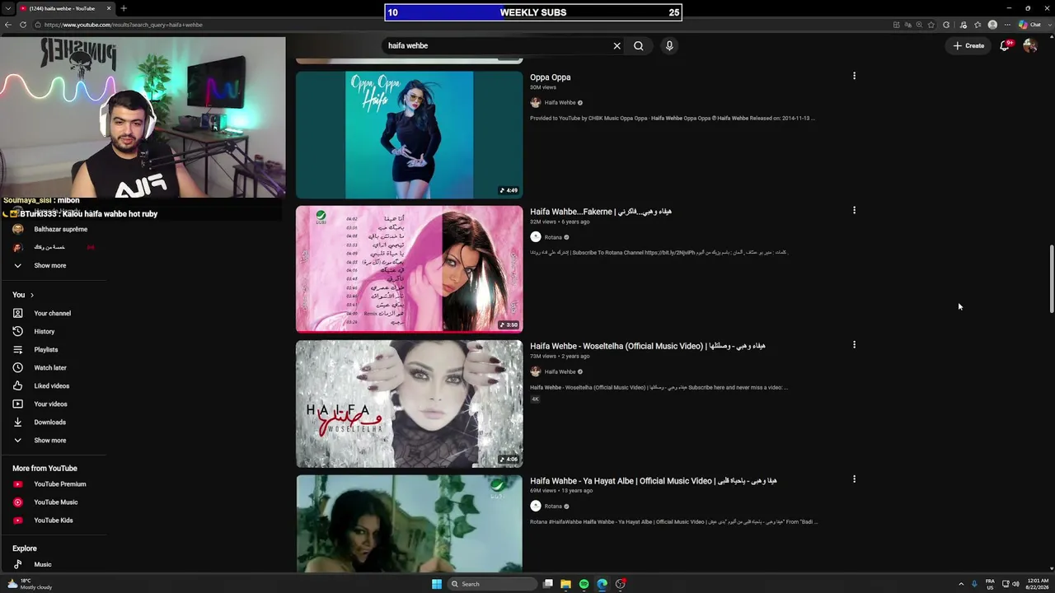The image size is (1055, 593).
Task: Open the more options menu for Haifa Wahbe...Fakerne
Action: click(854, 210)
